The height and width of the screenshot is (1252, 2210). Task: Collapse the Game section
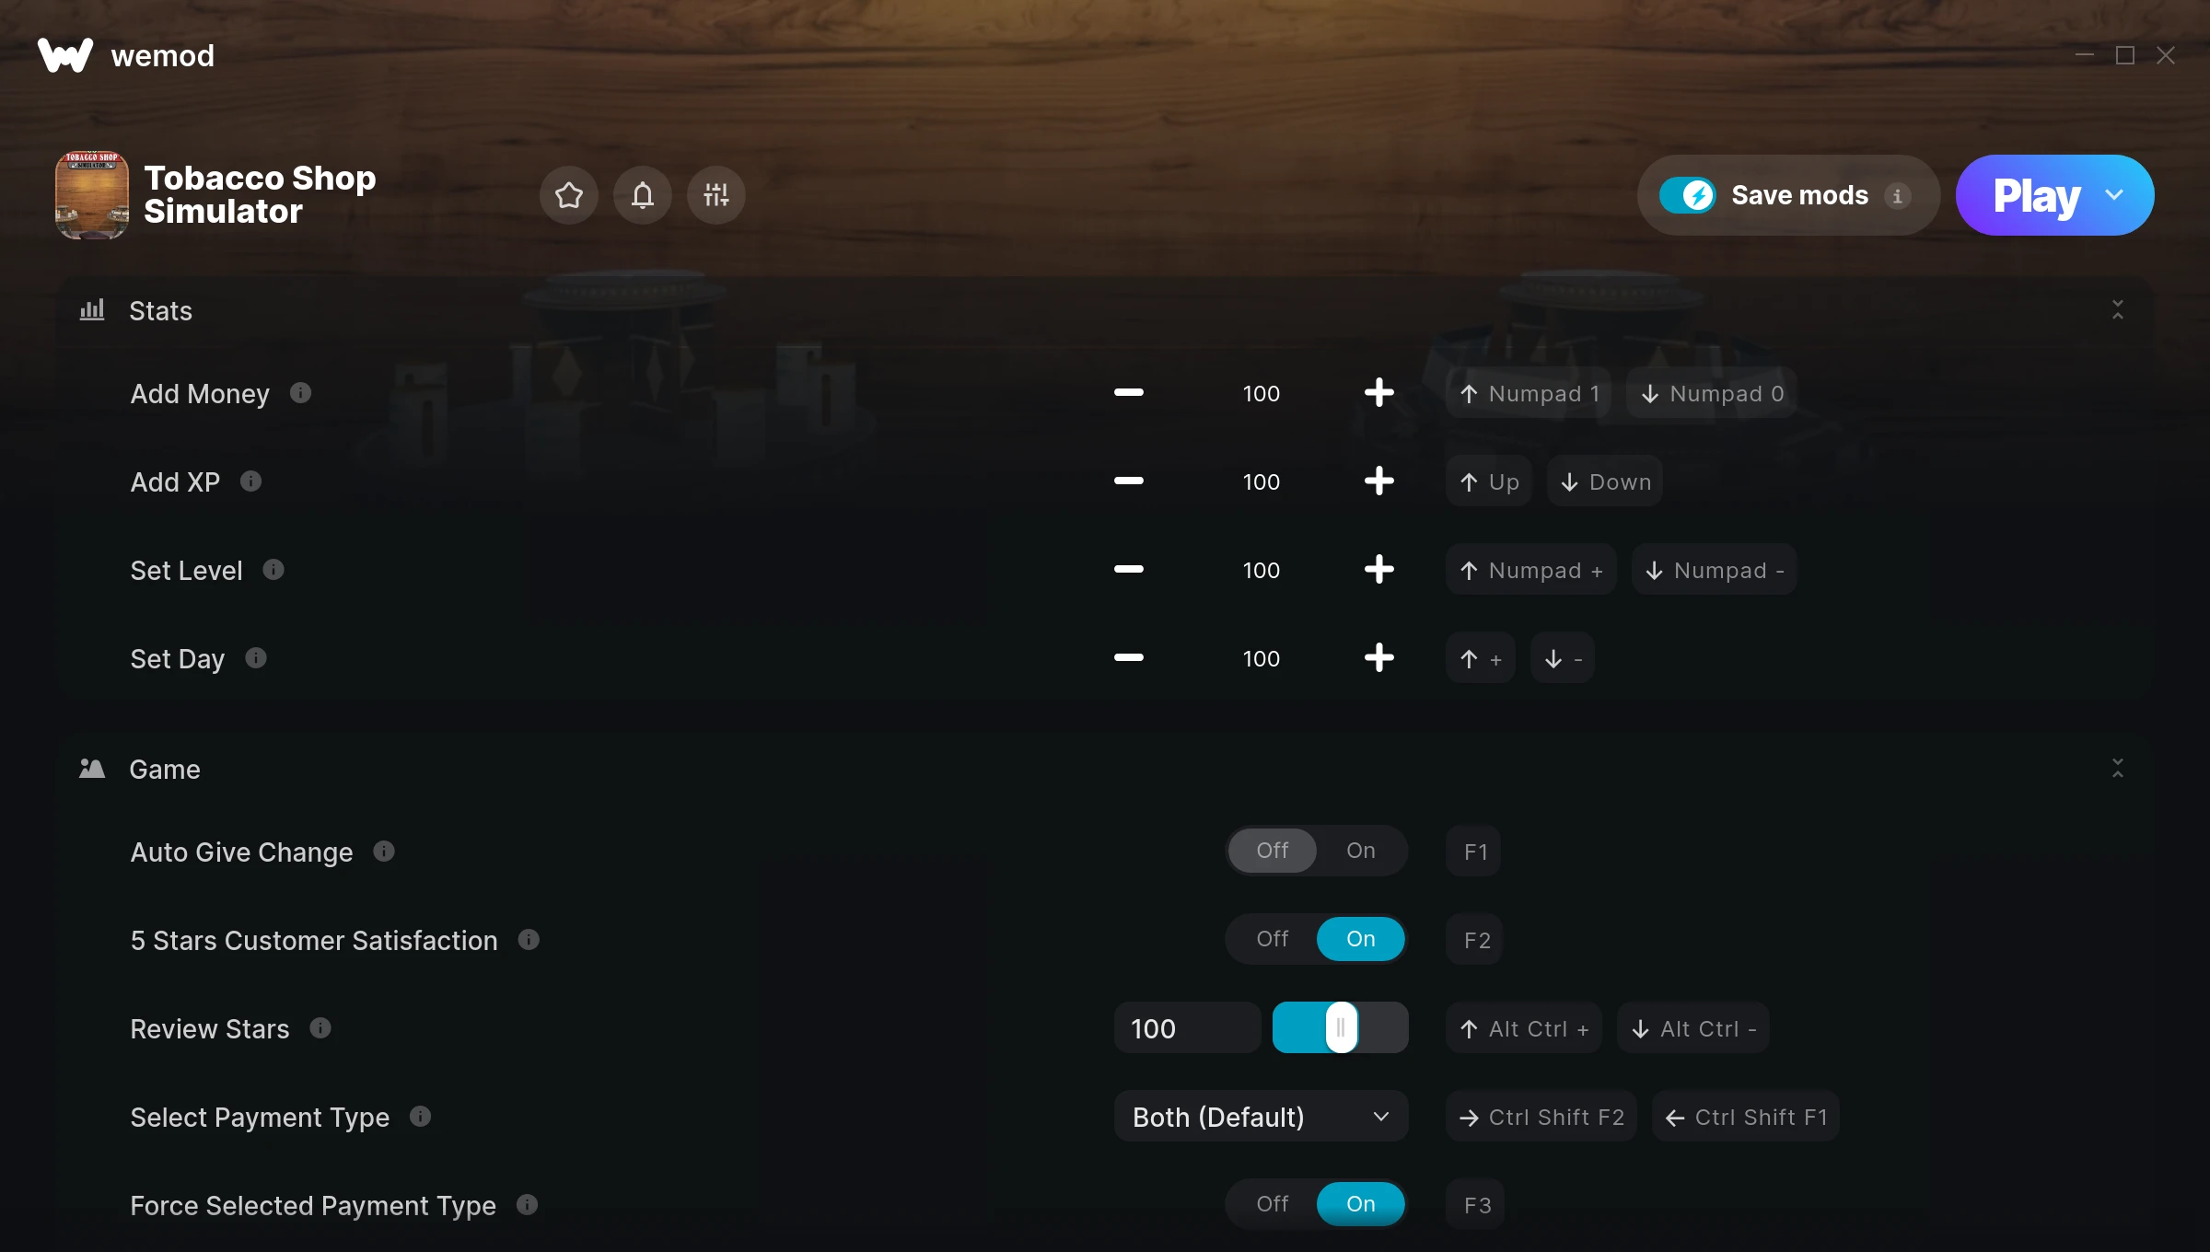2118,769
